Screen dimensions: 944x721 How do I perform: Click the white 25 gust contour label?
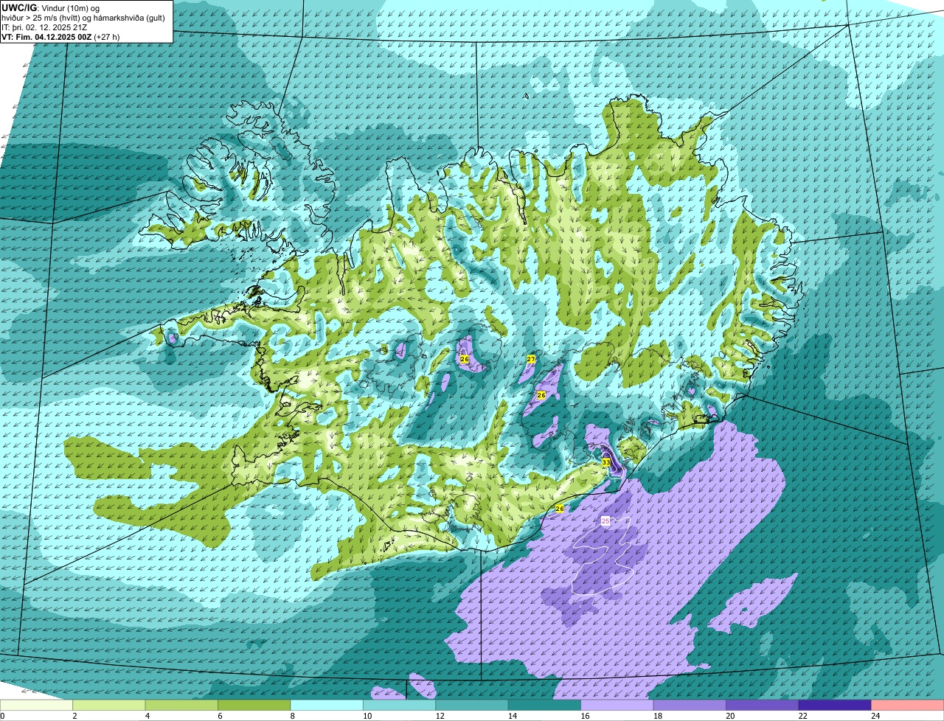pyautogui.click(x=605, y=520)
